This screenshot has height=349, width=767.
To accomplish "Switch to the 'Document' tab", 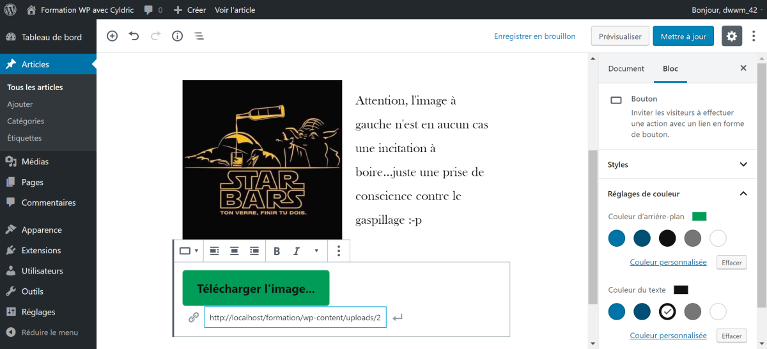I will point(626,68).
